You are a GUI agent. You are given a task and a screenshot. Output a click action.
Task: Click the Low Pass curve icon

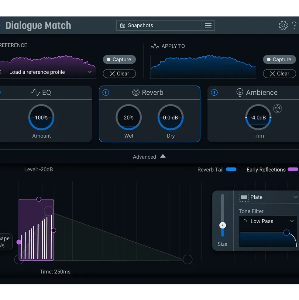click(245, 221)
